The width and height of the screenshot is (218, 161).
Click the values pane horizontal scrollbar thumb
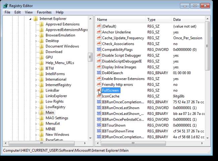[133, 143]
